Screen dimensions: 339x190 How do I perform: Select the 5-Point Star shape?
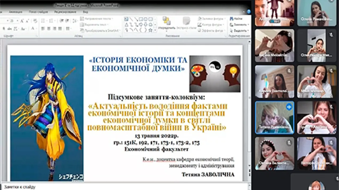151,30
